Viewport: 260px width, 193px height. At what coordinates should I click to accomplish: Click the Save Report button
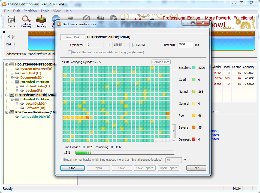click(x=145, y=168)
